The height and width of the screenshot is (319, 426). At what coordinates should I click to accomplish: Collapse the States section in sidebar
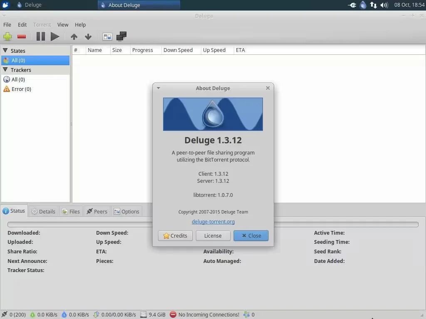(5, 50)
